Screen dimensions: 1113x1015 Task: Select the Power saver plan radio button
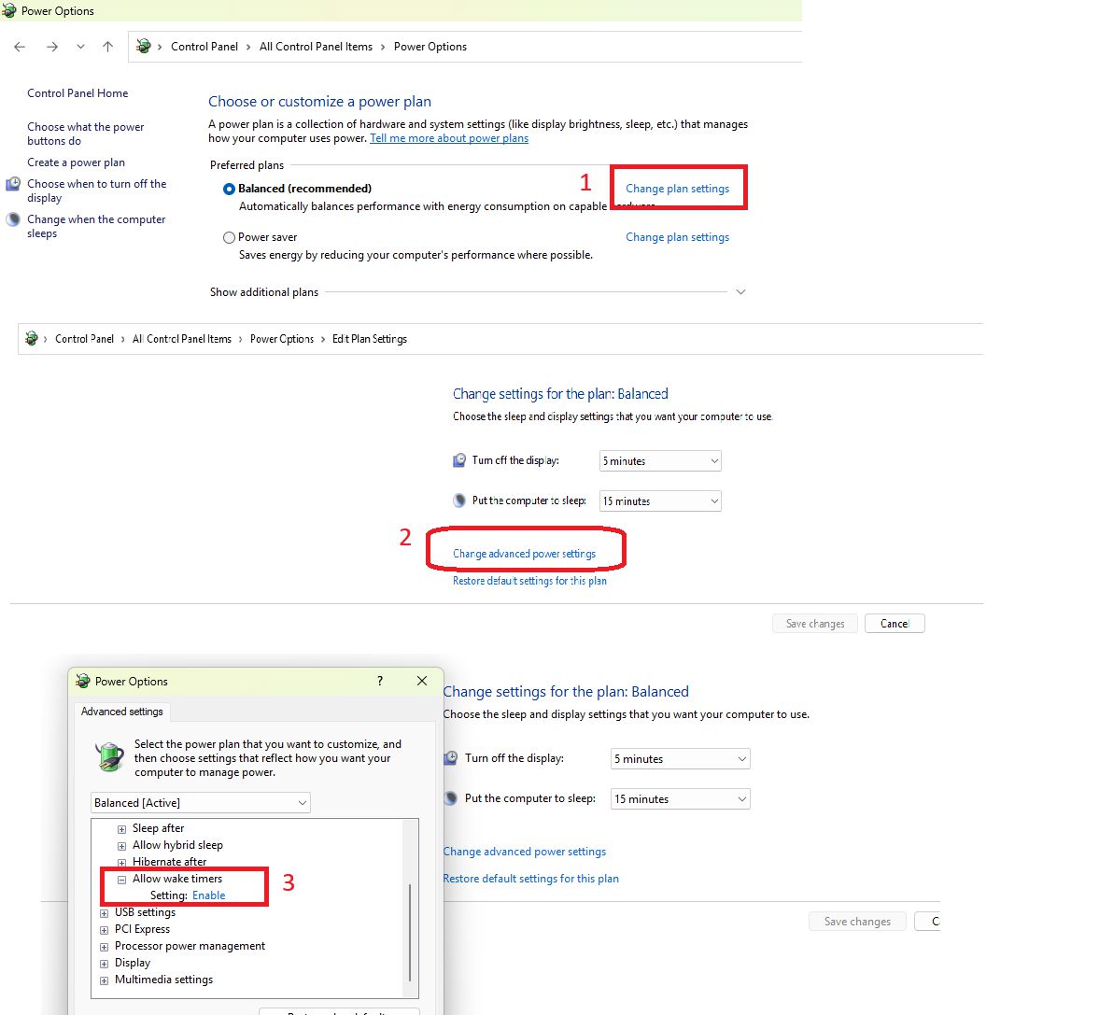pyautogui.click(x=229, y=238)
